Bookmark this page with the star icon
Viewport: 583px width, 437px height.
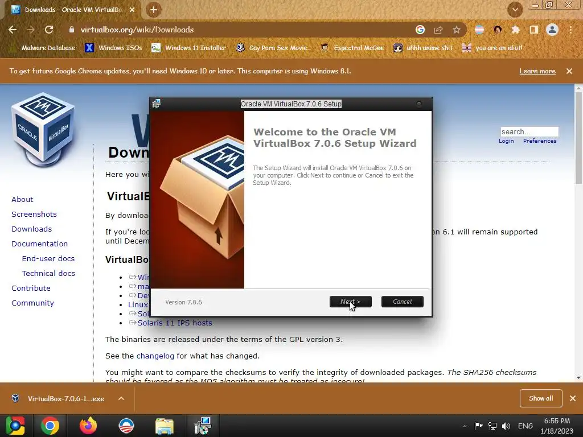coord(457,30)
